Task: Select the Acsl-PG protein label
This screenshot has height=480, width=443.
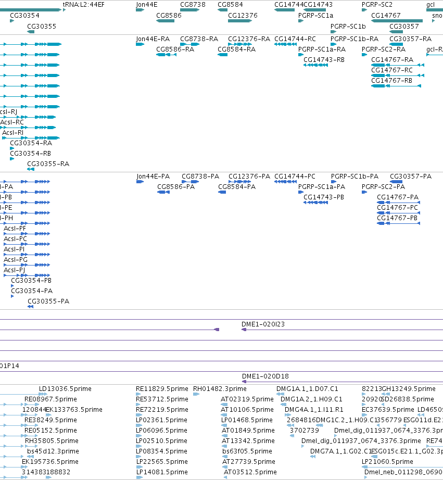Action: (x=15, y=260)
